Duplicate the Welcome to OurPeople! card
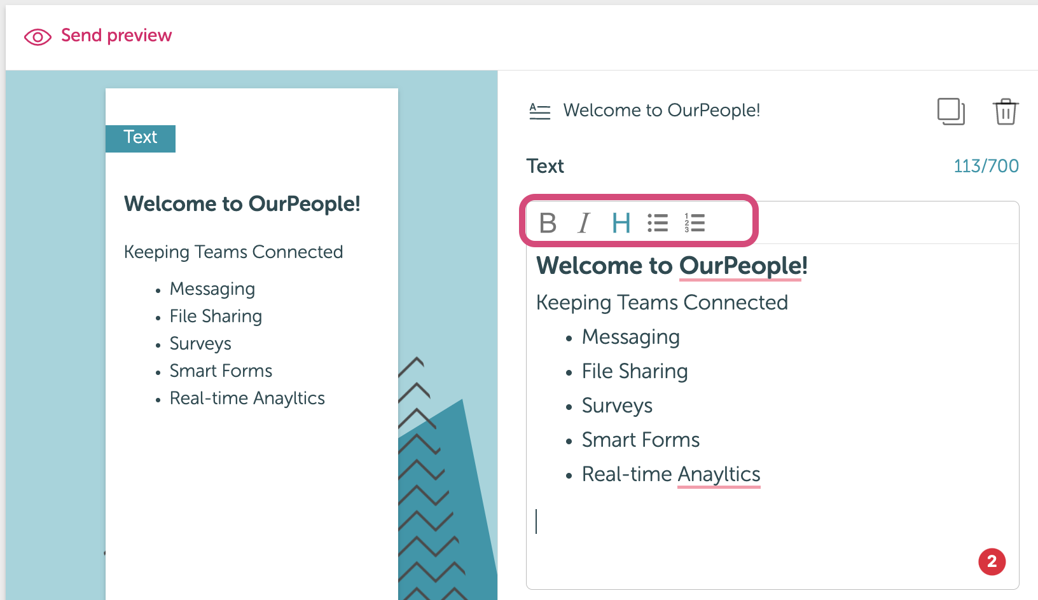1038x600 pixels. click(951, 111)
